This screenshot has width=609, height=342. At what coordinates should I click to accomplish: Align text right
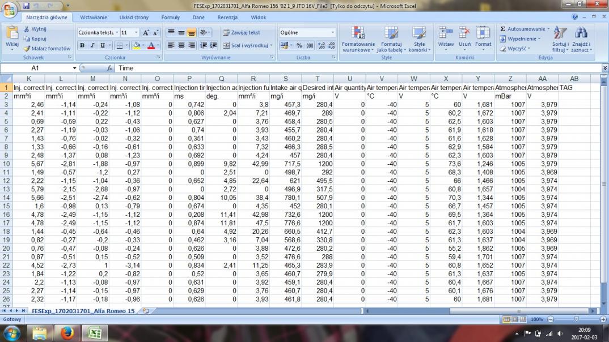click(x=192, y=45)
